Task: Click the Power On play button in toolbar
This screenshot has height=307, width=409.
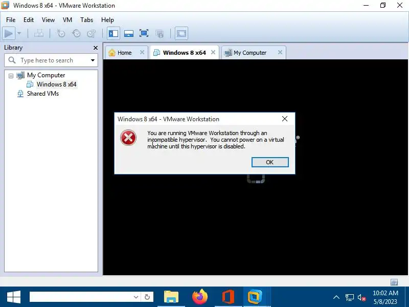Action: click(x=9, y=33)
